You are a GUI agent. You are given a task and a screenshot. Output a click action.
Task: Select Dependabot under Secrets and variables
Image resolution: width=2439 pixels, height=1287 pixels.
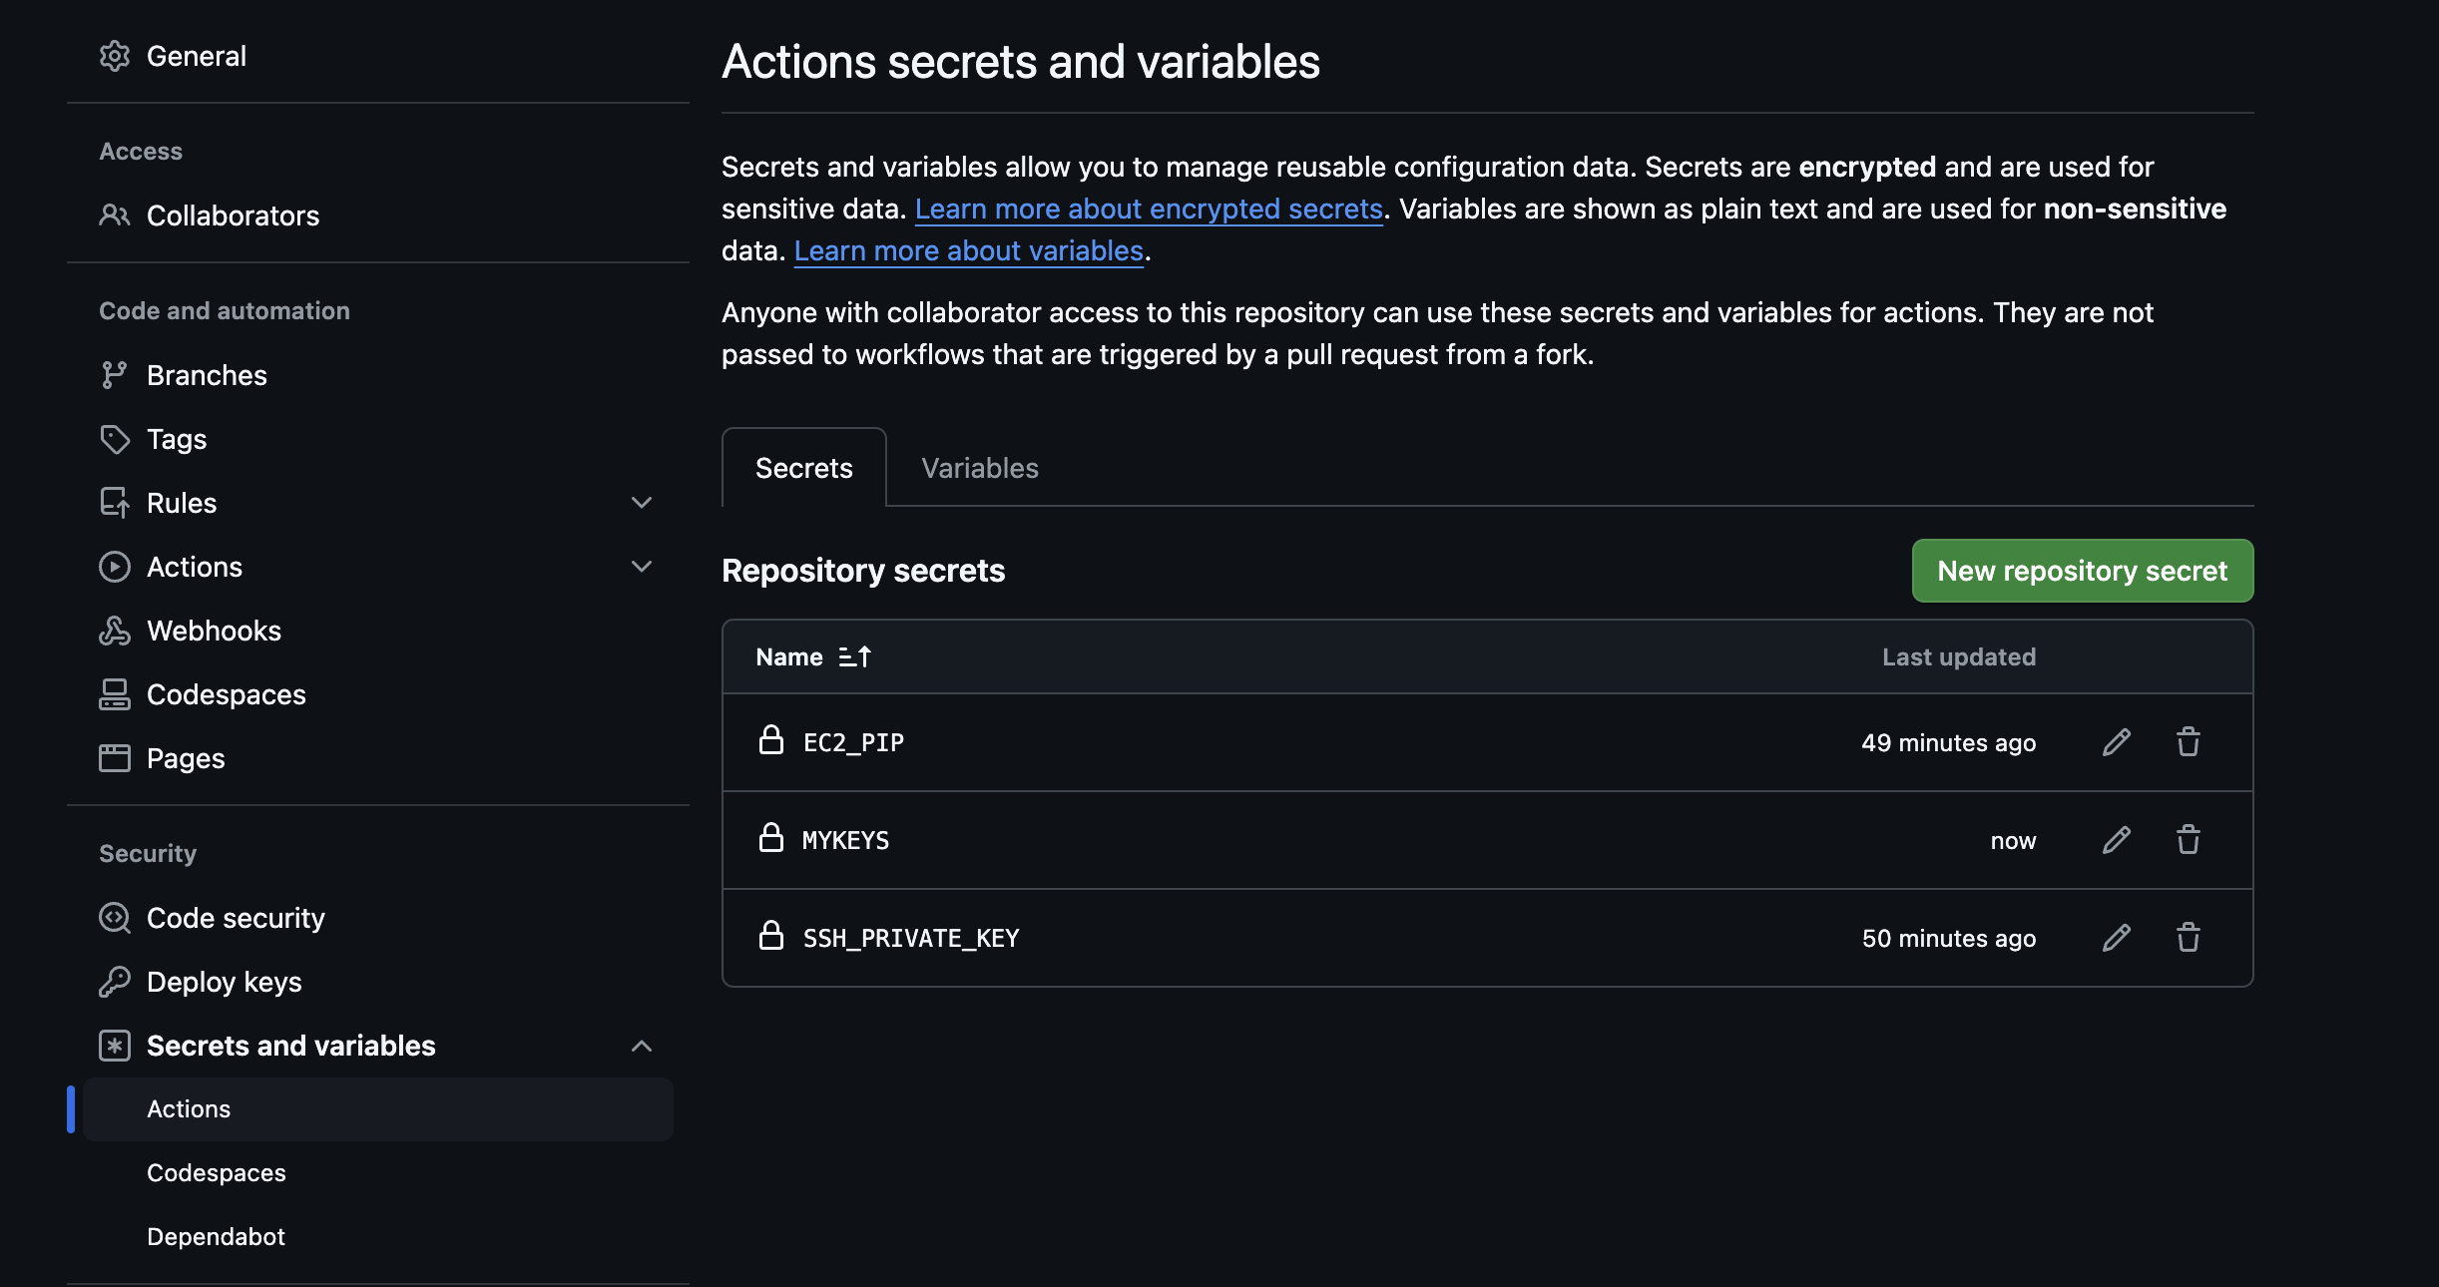pyautogui.click(x=216, y=1236)
